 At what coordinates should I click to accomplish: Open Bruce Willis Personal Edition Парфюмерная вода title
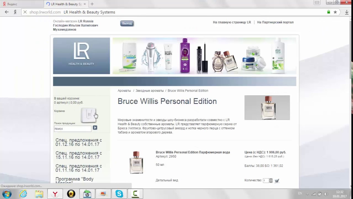[x=193, y=152]
